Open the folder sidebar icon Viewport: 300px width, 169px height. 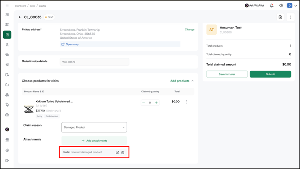[x=7, y=85]
